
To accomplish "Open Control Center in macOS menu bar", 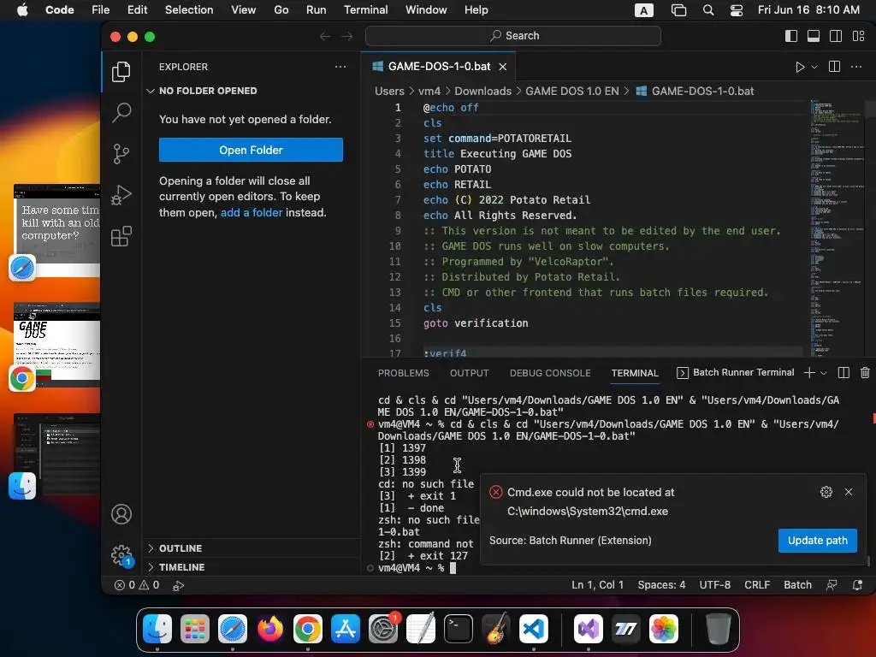I will (x=737, y=10).
